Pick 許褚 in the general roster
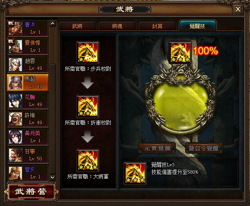Viewport: 250px width, 206px height. coord(28,119)
